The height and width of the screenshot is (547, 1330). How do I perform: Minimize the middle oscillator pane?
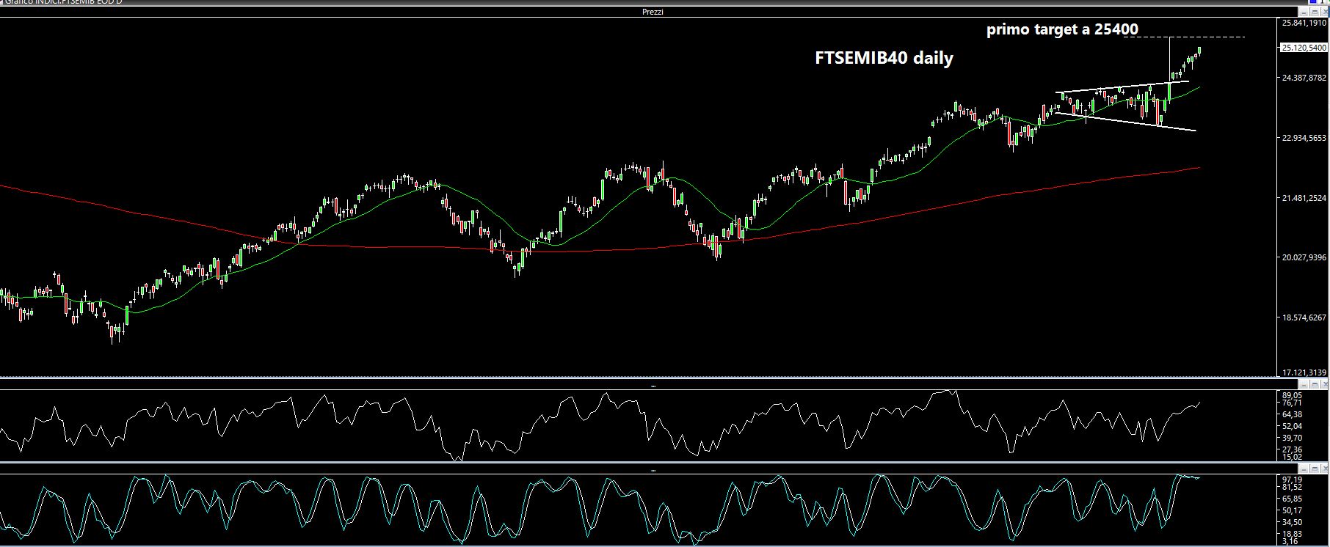pos(1304,384)
